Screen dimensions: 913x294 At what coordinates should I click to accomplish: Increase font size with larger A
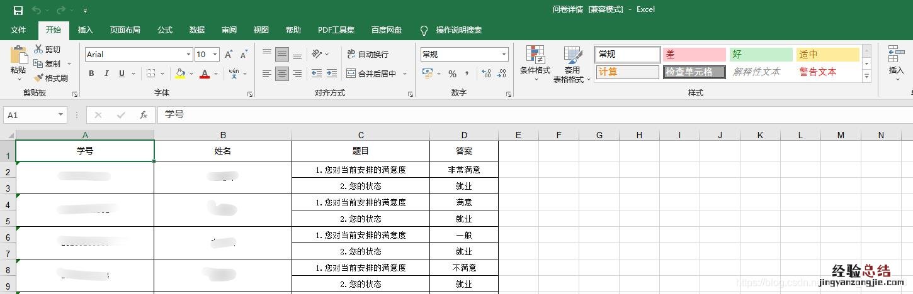click(229, 55)
